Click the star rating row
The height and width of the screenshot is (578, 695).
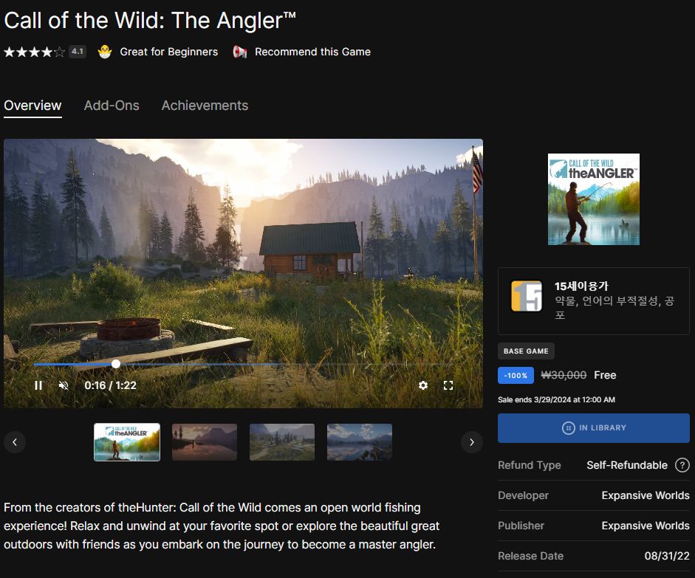click(34, 52)
